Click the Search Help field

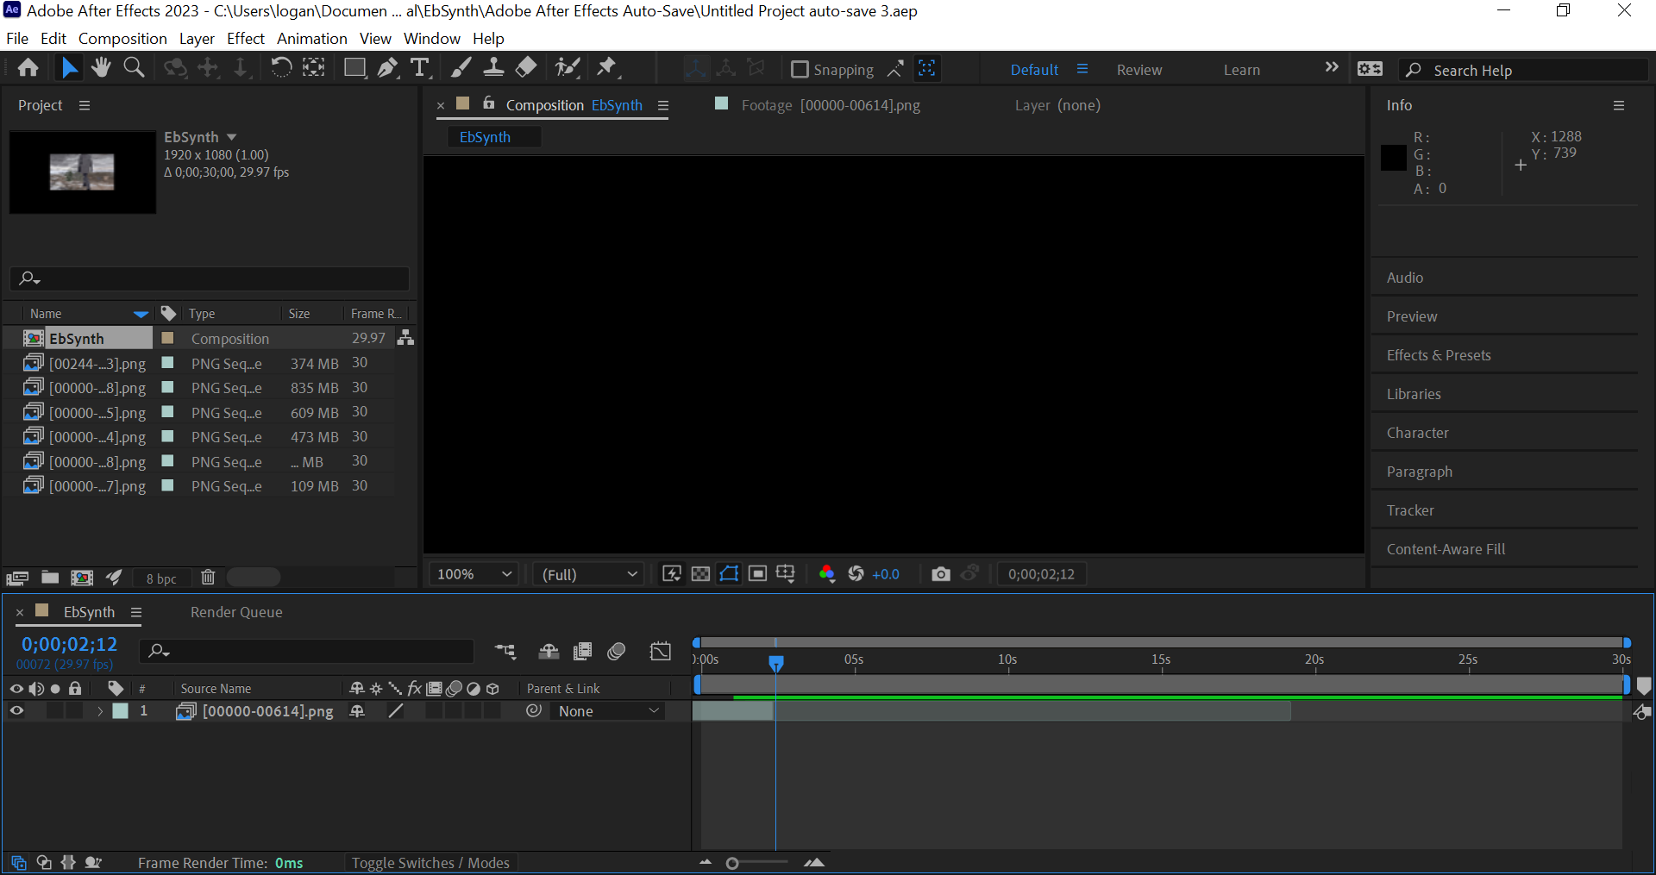point(1522,70)
